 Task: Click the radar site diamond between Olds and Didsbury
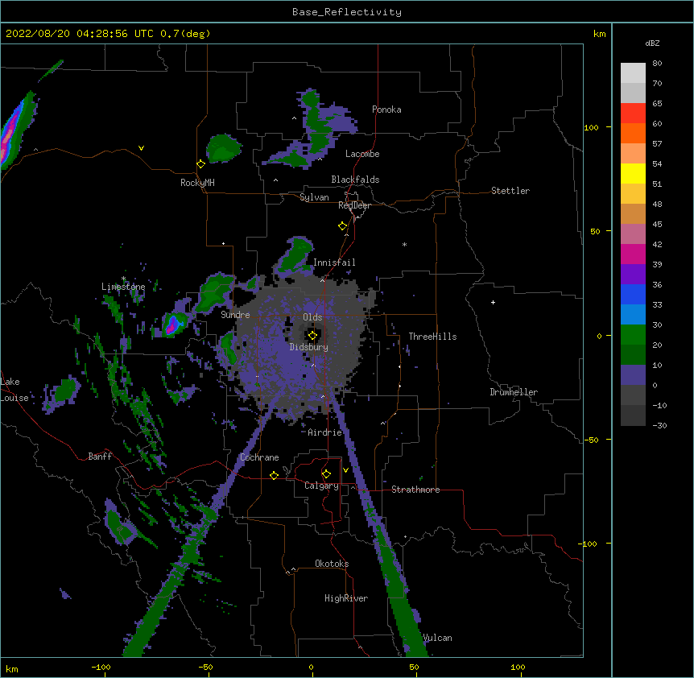313,336
